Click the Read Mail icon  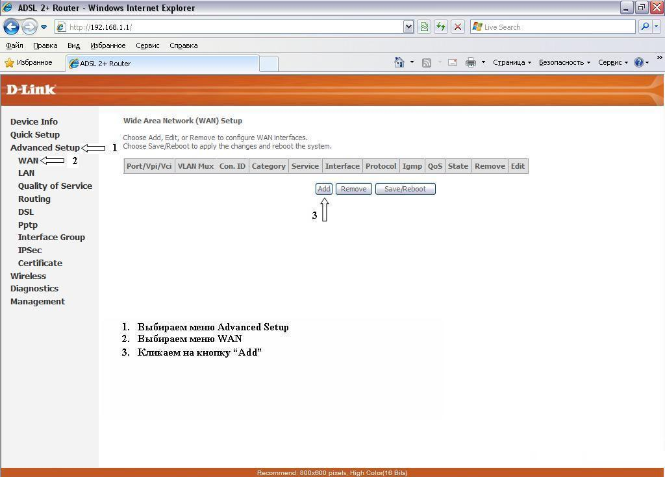pyautogui.click(x=453, y=62)
